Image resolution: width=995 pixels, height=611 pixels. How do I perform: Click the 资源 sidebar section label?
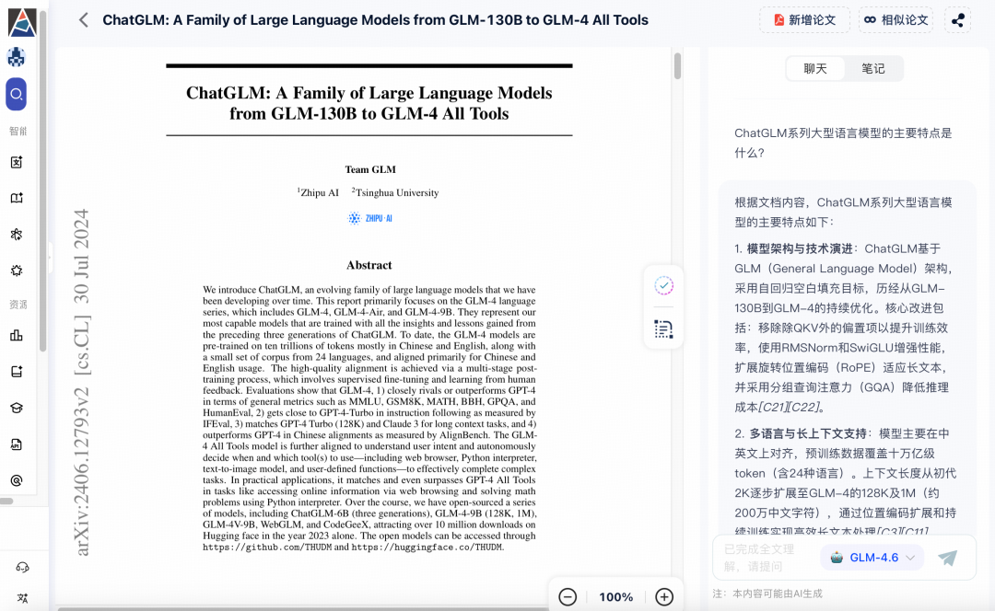point(18,305)
